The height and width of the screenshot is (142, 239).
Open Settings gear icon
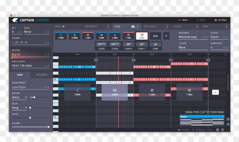(x=216, y=20)
